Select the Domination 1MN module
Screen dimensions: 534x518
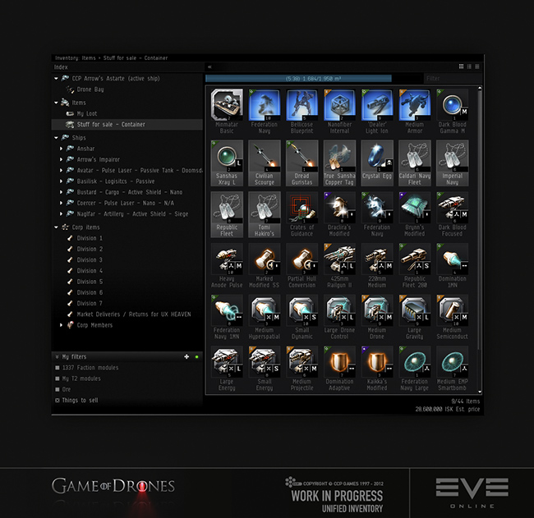pyautogui.click(x=453, y=259)
